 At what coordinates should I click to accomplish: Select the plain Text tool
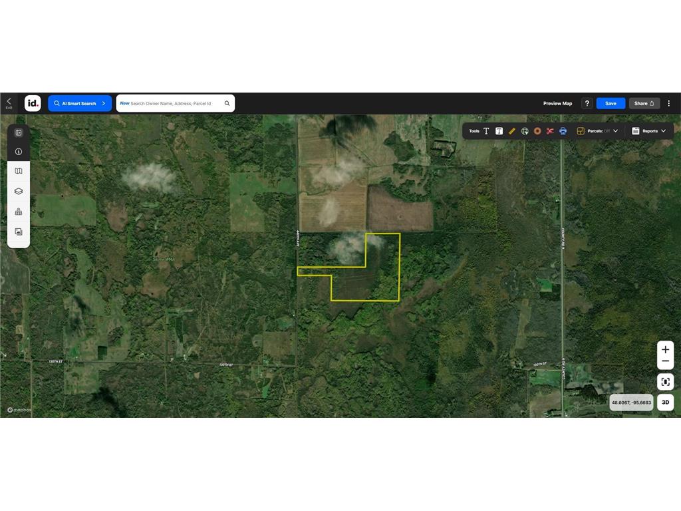[x=486, y=131]
